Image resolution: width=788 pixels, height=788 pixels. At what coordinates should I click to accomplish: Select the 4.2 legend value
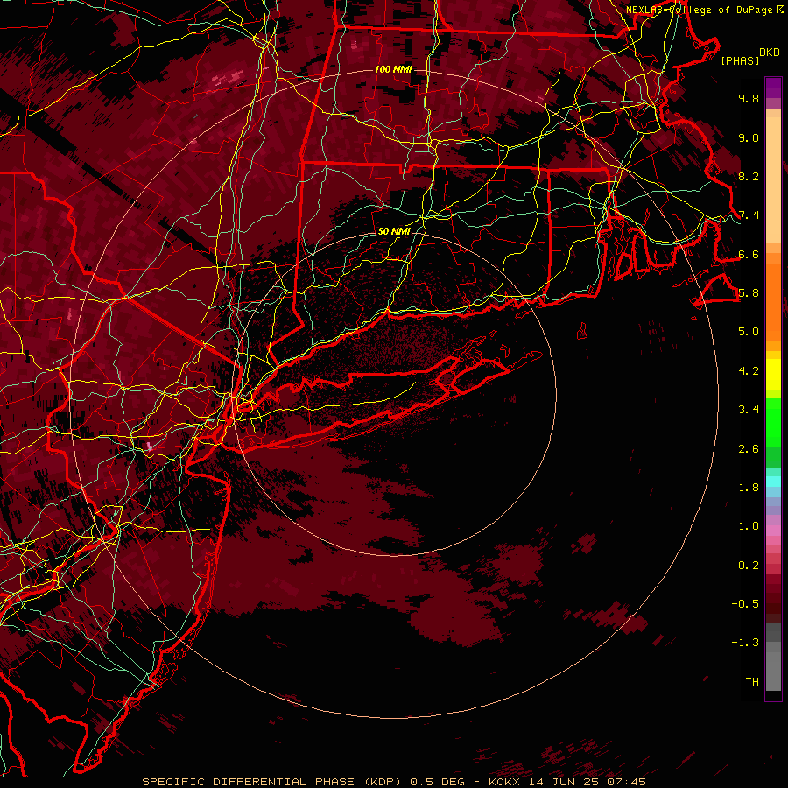(x=749, y=371)
